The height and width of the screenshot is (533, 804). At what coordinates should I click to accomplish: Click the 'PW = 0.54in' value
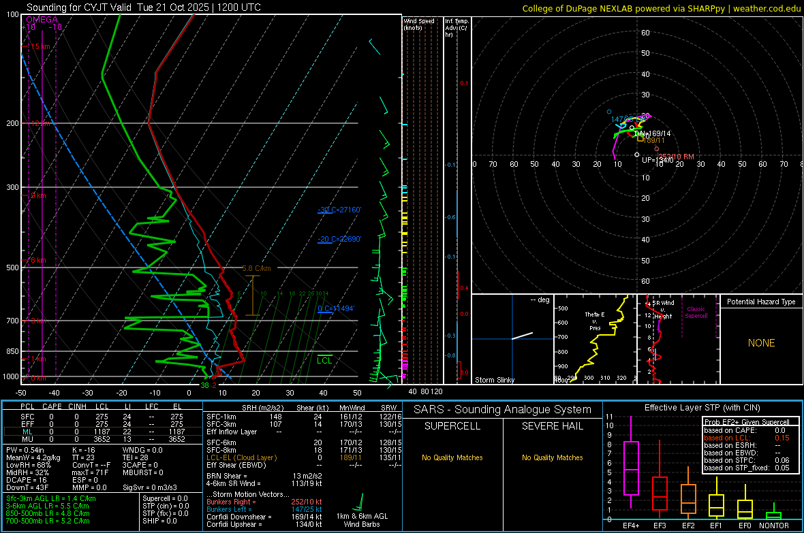point(25,450)
